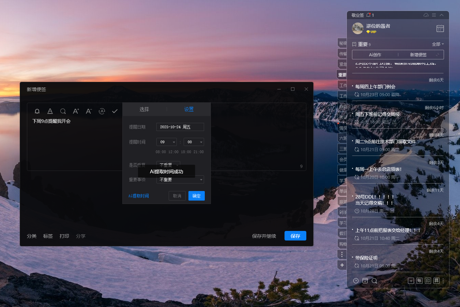Expand the 全部 filter dropdown
460x307 pixels.
pyautogui.click(x=438, y=44)
